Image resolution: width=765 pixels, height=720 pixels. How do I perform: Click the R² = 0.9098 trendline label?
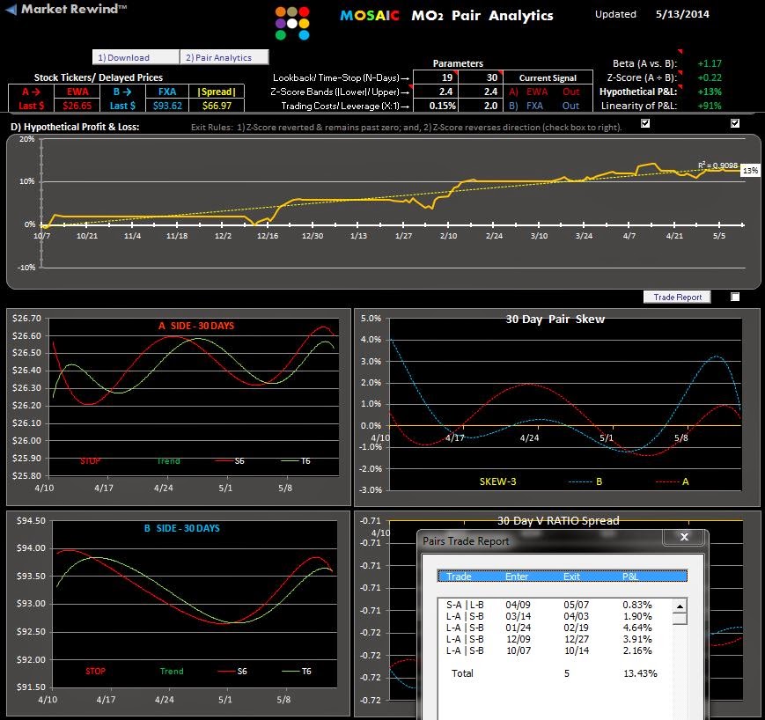click(717, 165)
